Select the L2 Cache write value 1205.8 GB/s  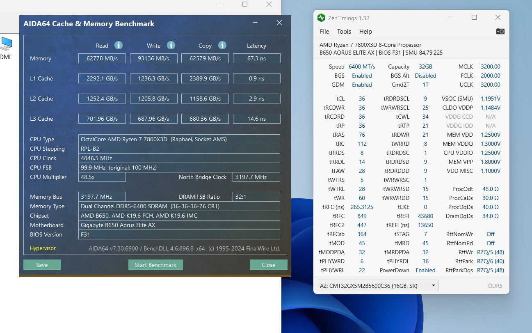point(154,99)
